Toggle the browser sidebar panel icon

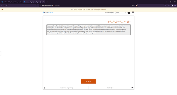pyautogui.click(x=169, y=6)
